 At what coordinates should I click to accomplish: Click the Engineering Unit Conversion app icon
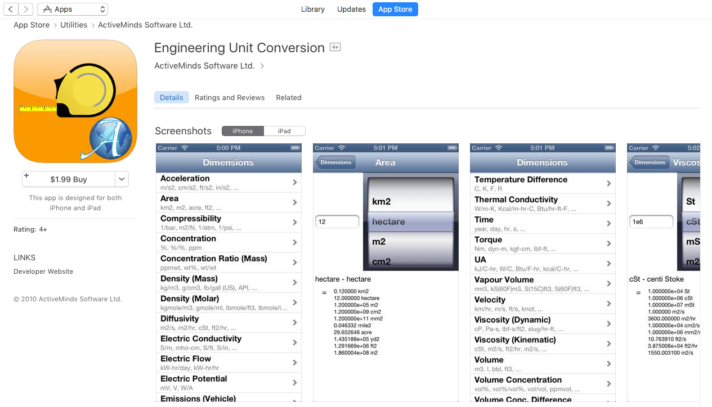tap(75, 101)
